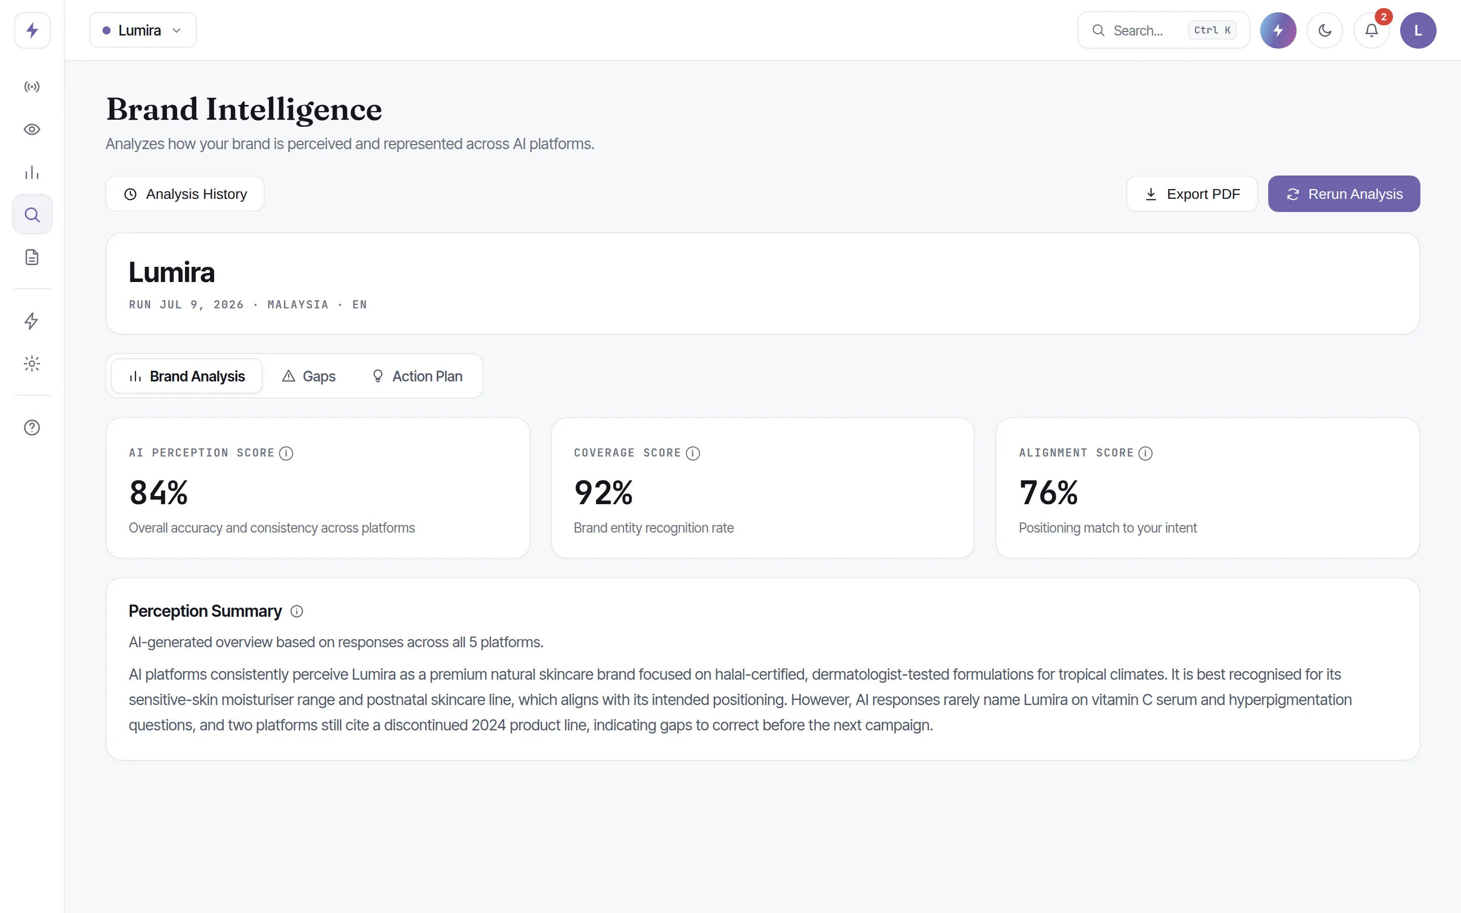Open the gear settings sidebar icon
The height and width of the screenshot is (913, 1461).
pos(32,364)
